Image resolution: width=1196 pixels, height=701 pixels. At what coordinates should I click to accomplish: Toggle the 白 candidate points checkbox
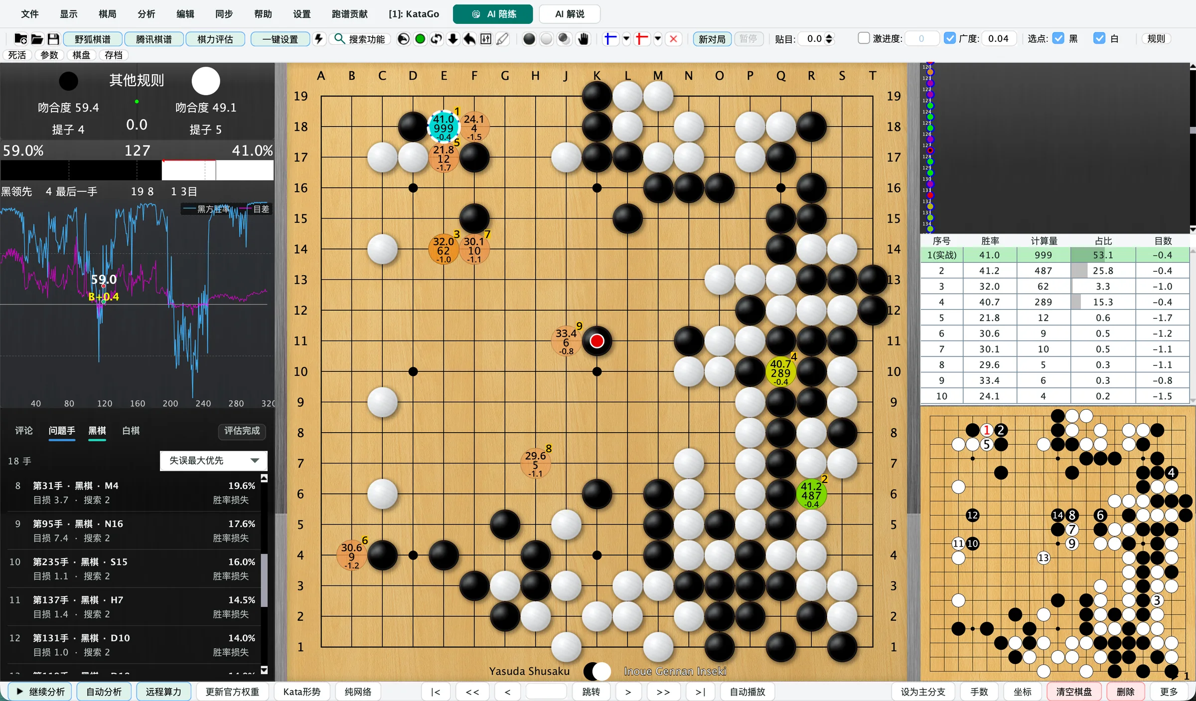pos(1099,38)
